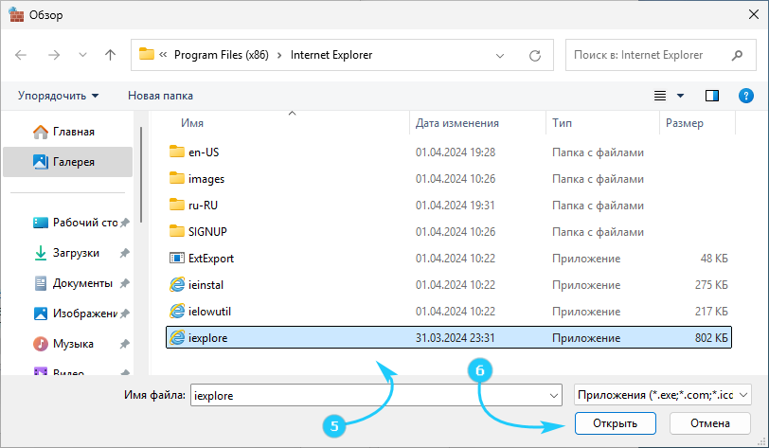Click Internet Explorer in the address breadcrumb

331,55
